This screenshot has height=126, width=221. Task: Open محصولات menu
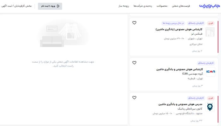point(162,6)
